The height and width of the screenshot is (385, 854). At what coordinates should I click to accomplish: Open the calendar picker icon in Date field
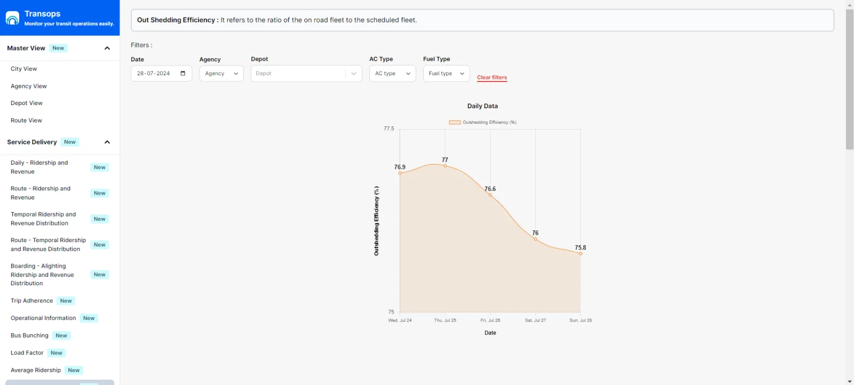coord(183,74)
